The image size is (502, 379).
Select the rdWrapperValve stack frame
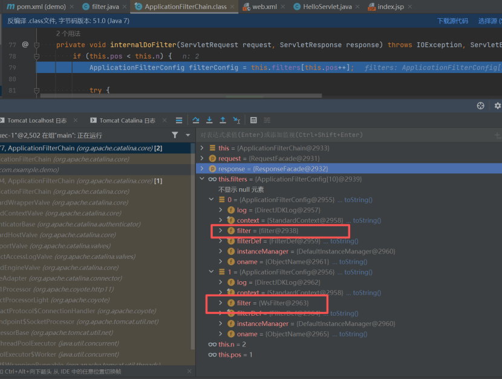96,203
